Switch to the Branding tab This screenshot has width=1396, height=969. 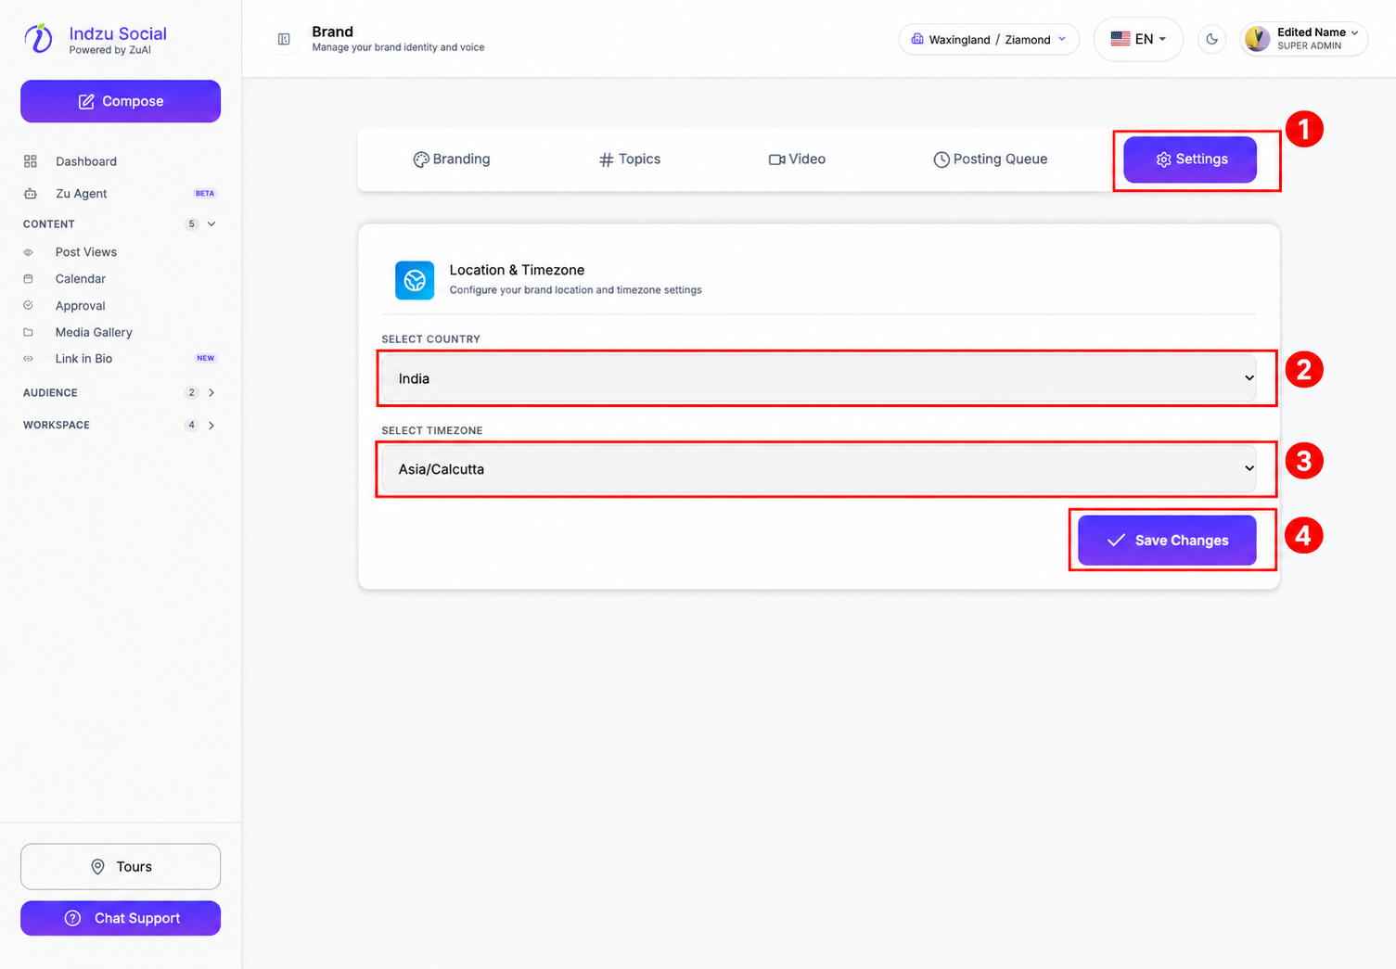point(452,159)
